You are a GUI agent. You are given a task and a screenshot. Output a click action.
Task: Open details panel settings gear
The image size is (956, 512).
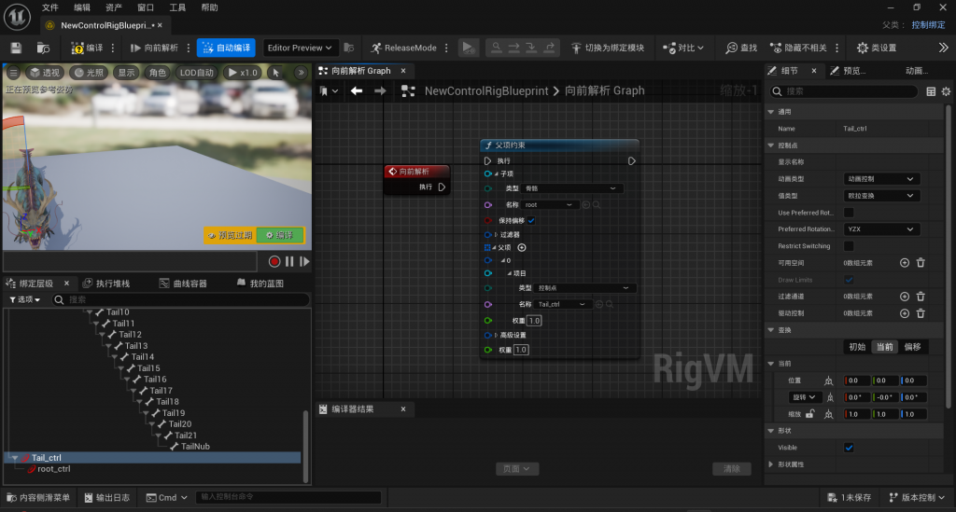(946, 91)
